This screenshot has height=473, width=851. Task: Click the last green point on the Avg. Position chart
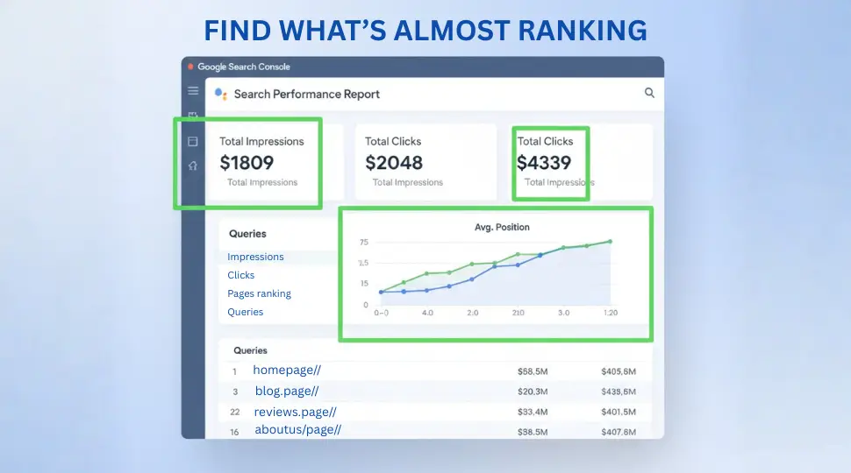[610, 242]
